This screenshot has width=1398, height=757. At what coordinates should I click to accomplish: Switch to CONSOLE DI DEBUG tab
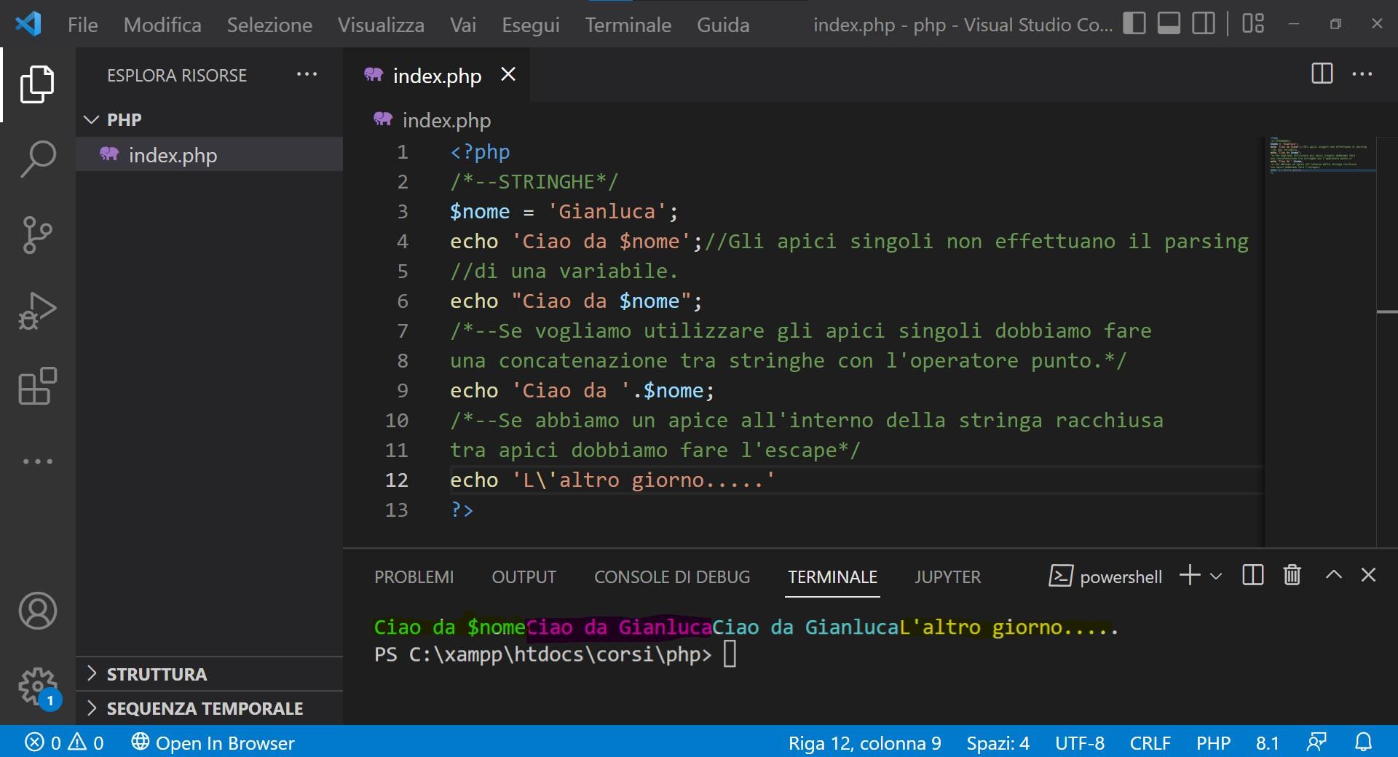pyautogui.click(x=672, y=577)
